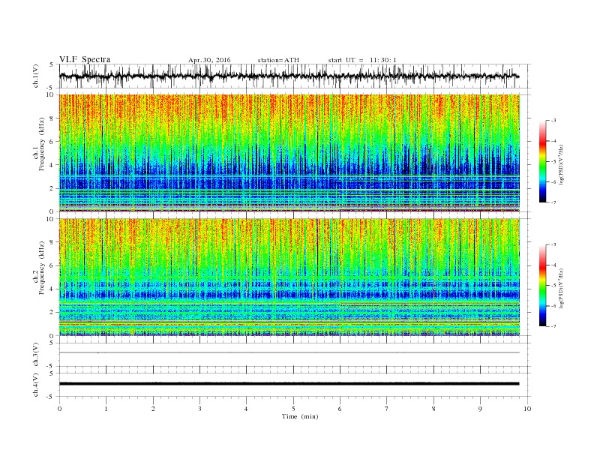The width and height of the screenshot is (594, 459).
Task: Click the "8" kHz tick on ch.1 frequency axis
Action: (x=52, y=118)
